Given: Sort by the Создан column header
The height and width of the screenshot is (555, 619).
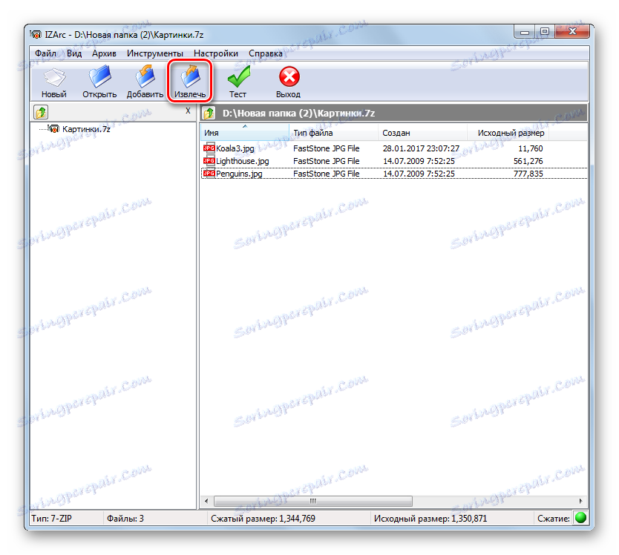Looking at the screenshot, I should [422, 133].
